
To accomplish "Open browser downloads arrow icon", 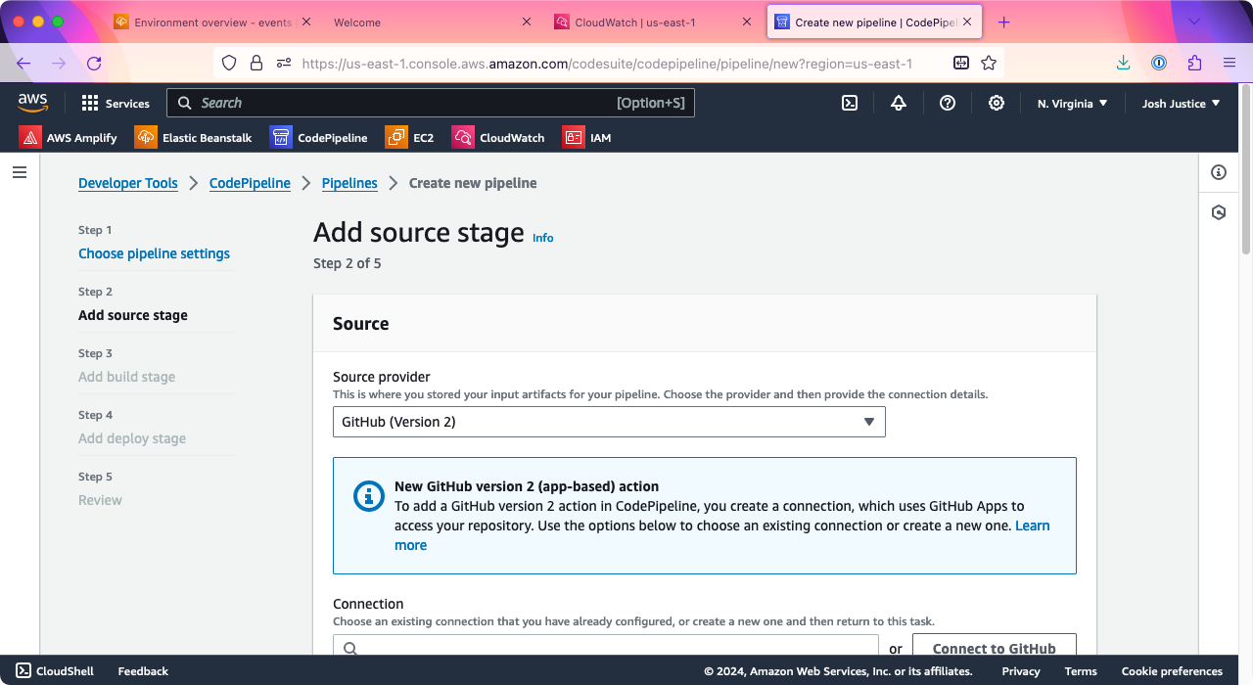I will [1124, 63].
